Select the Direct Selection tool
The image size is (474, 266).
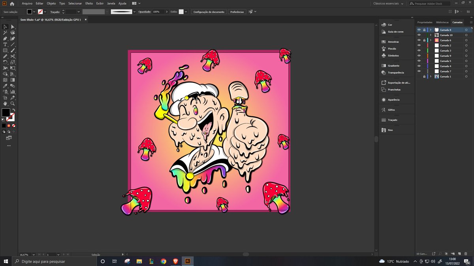click(x=13, y=27)
